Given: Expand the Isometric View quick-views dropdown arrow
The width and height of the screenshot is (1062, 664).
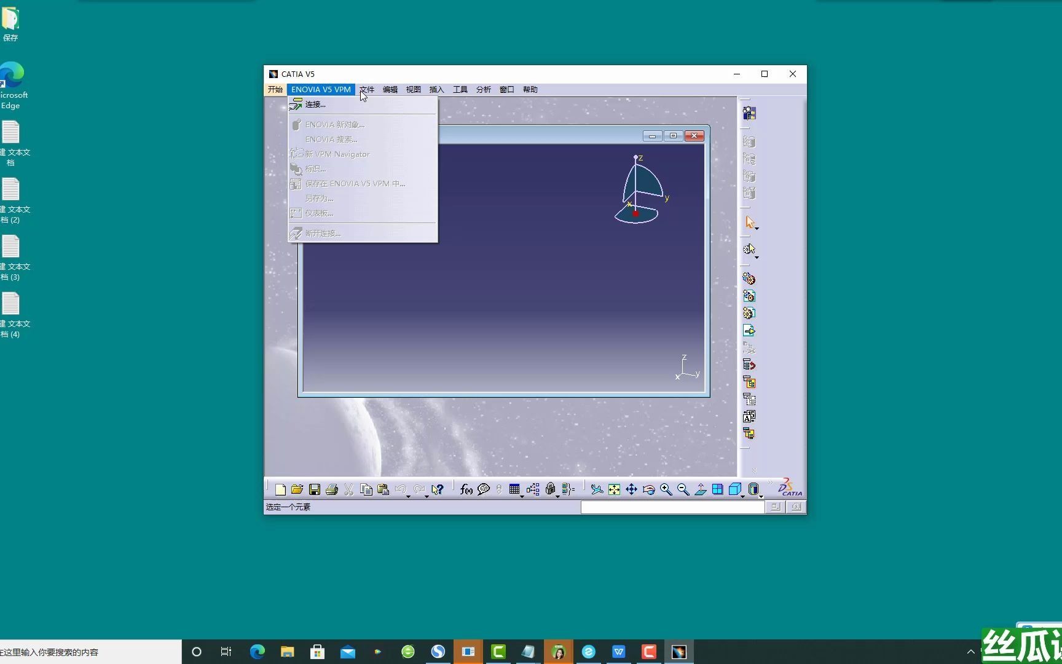Looking at the screenshot, I should pos(742,496).
